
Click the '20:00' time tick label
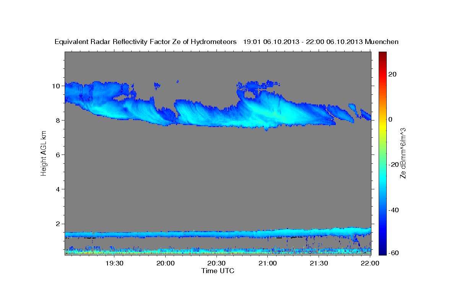tap(166, 264)
